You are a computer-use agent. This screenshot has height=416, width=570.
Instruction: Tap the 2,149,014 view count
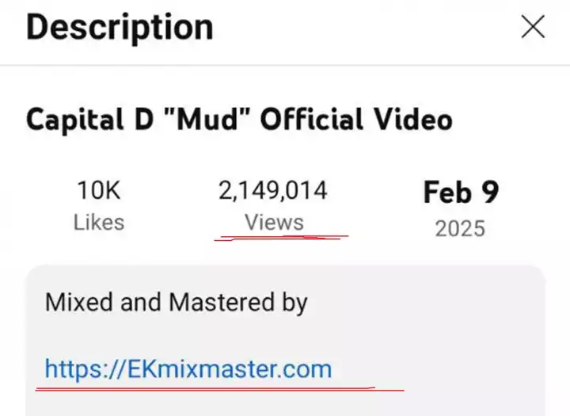[x=273, y=190]
